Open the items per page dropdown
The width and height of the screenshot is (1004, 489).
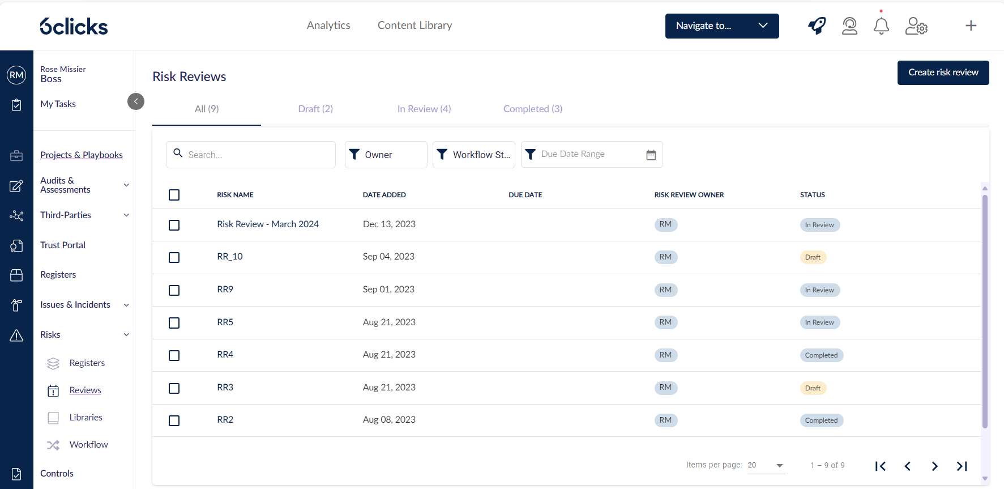pos(766,465)
